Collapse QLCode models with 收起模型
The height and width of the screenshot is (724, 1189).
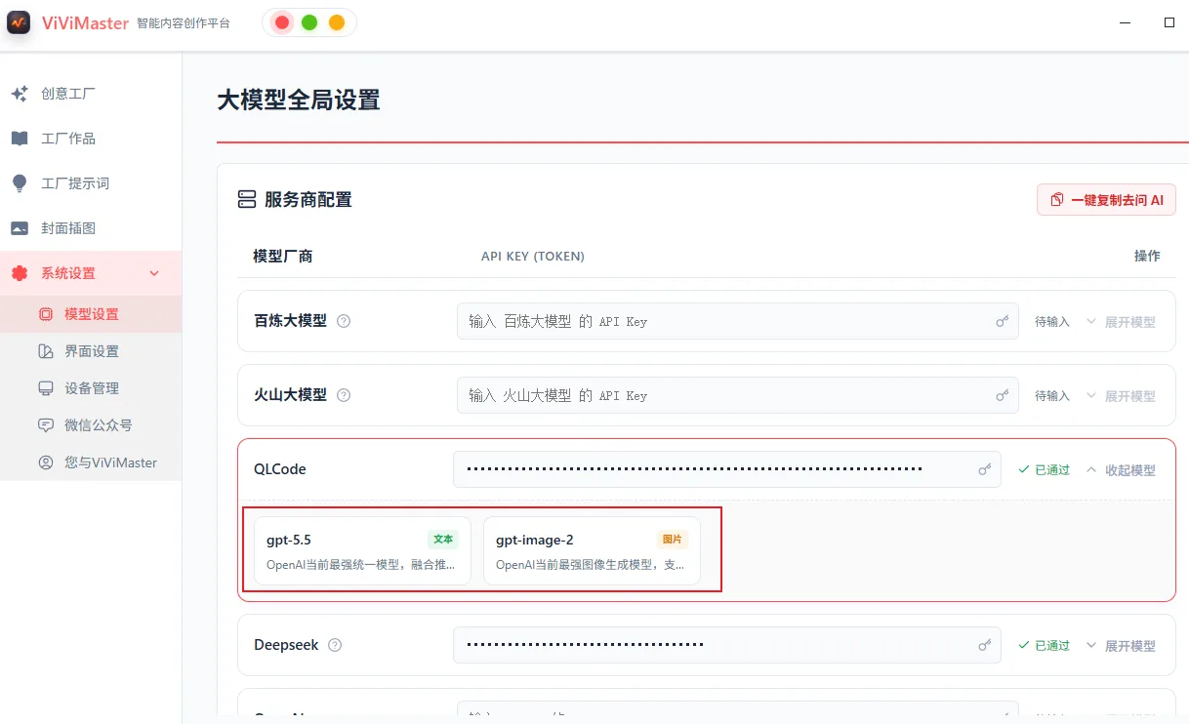point(1121,470)
